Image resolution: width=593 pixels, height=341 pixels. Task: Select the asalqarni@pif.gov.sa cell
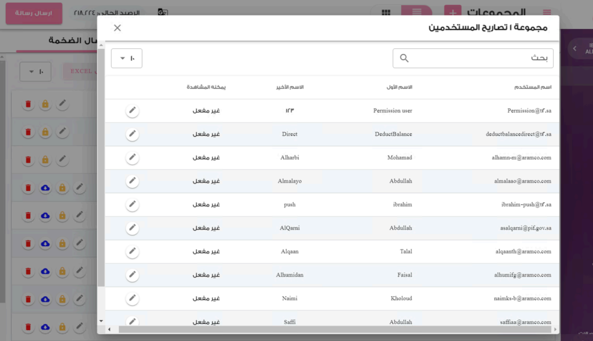click(526, 228)
